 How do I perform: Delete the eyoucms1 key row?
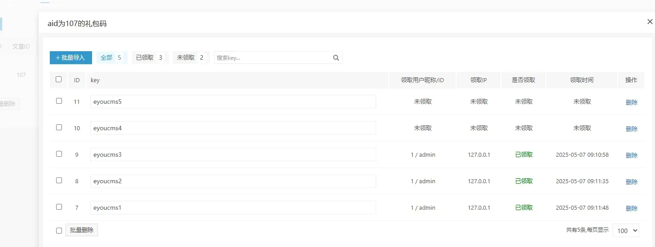coord(631,208)
